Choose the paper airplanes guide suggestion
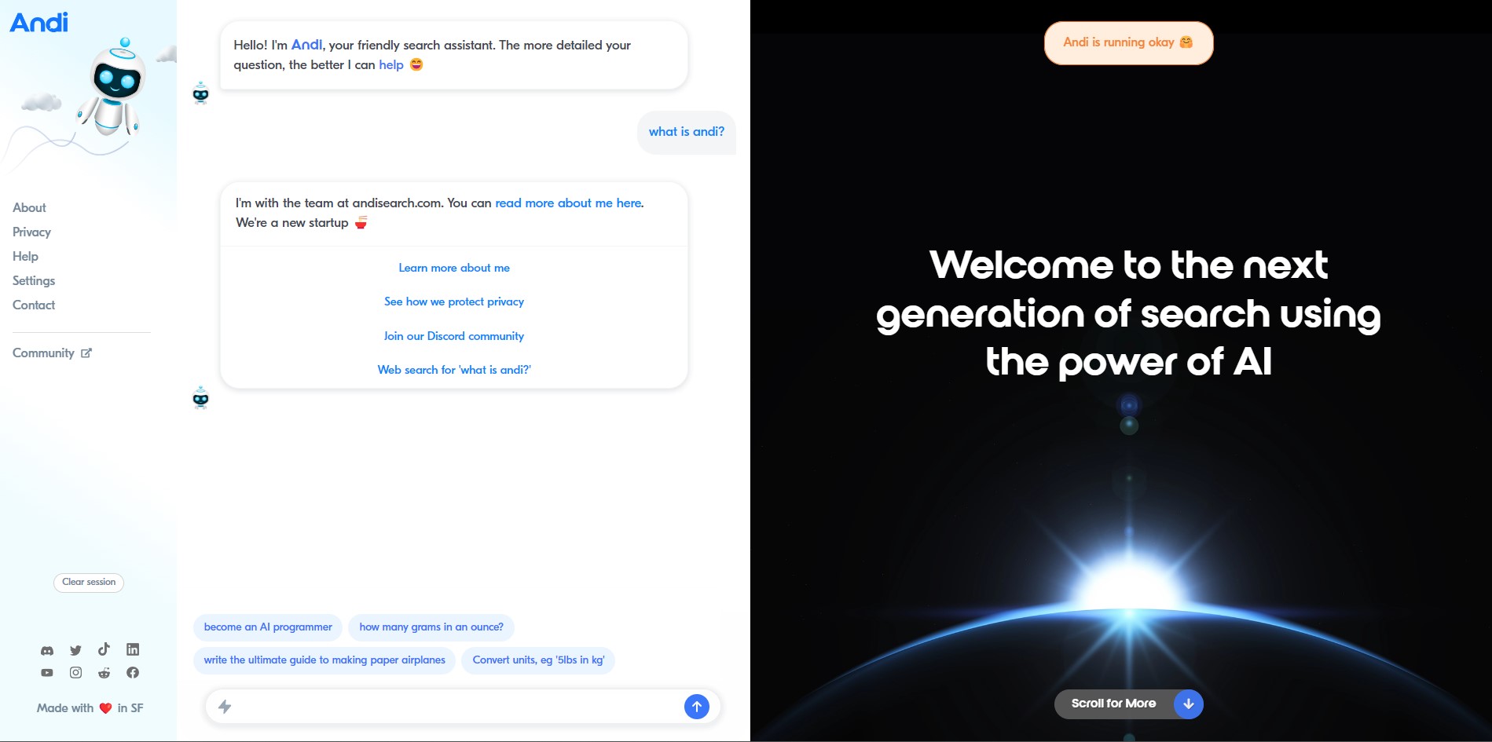This screenshot has width=1492, height=742. click(x=324, y=660)
